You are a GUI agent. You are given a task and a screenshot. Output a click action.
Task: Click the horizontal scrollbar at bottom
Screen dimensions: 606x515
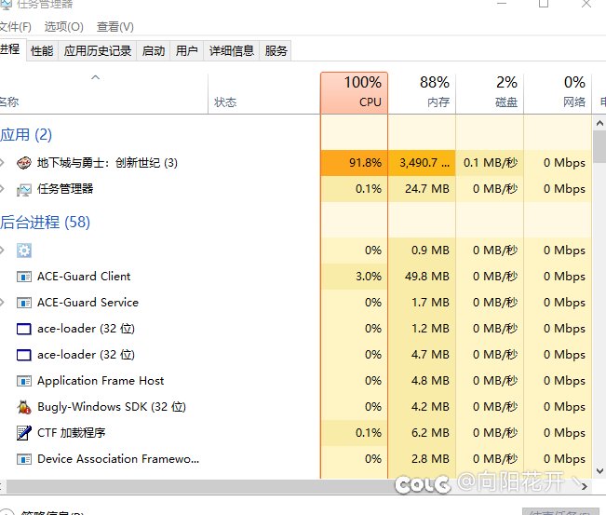[279, 486]
